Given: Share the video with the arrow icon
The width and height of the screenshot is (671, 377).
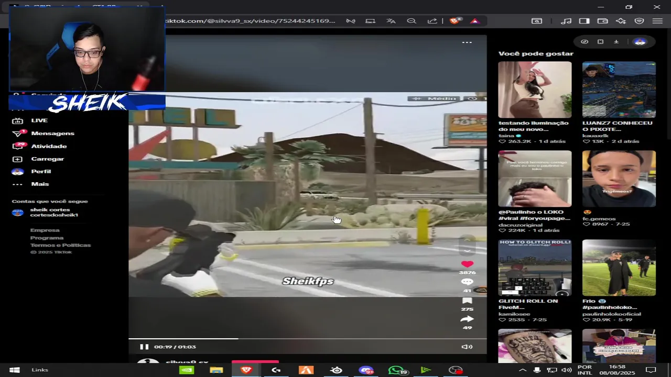Looking at the screenshot, I should pos(467,319).
